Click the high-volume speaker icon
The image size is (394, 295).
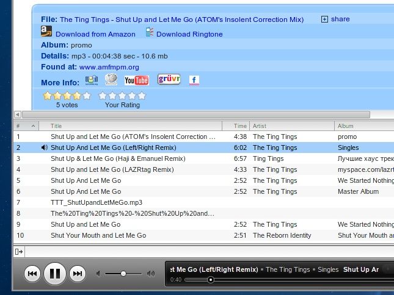(x=151, y=274)
